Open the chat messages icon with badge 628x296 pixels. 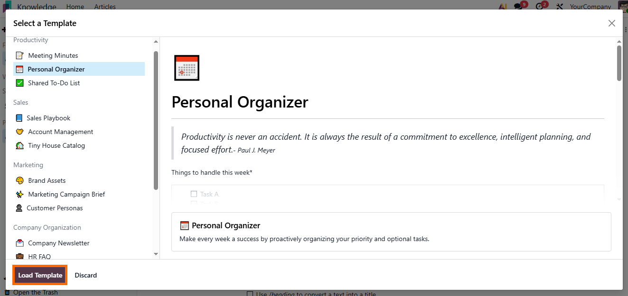point(519,7)
